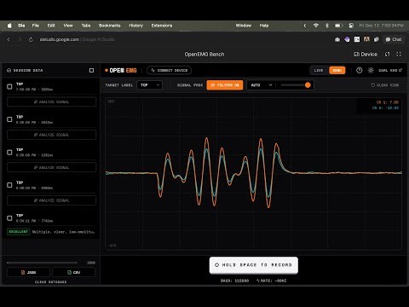Click the 'Multiple, clear, low-amplitu..' analysis text

point(63,232)
